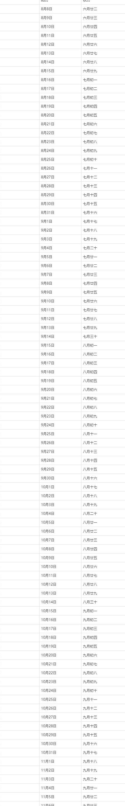This screenshot has width=125, height=806.
Task: Select the 9月29日 date cell
Action: click(60, 469)
